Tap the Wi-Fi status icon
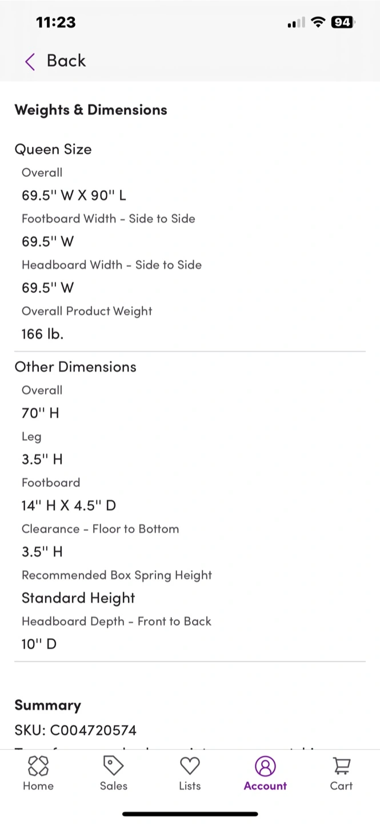The width and height of the screenshot is (380, 824). pyautogui.click(x=318, y=22)
